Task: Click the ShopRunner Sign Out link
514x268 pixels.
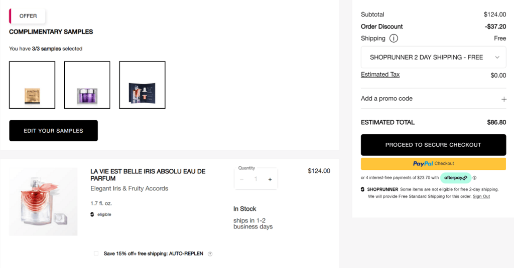Action: 481,196
